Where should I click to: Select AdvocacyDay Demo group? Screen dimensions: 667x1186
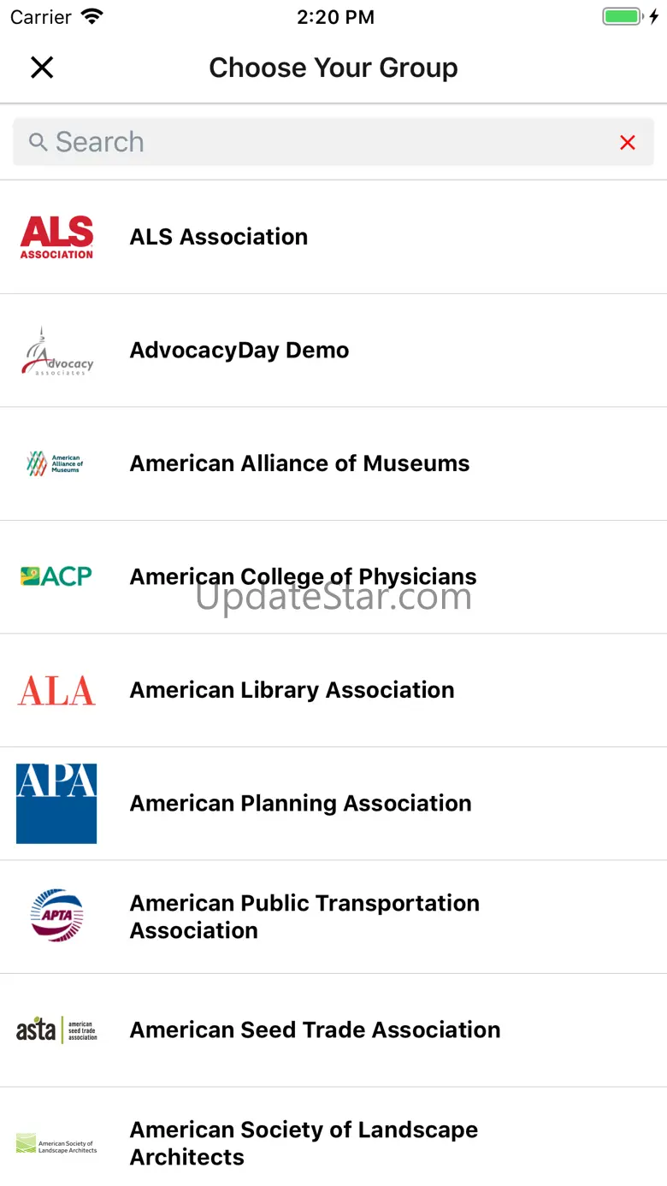(239, 351)
